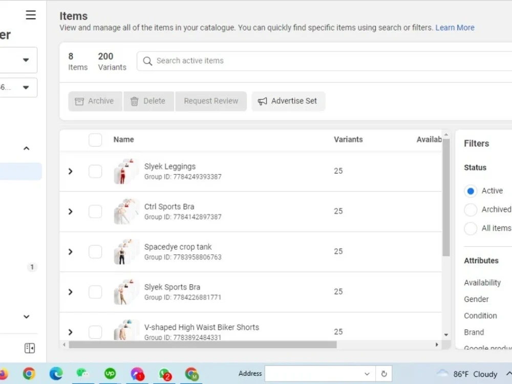The image size is (512, 384).
Task: Click the Slyek Leggings item name
Action: pyautogui.click(x=170, y=166)
